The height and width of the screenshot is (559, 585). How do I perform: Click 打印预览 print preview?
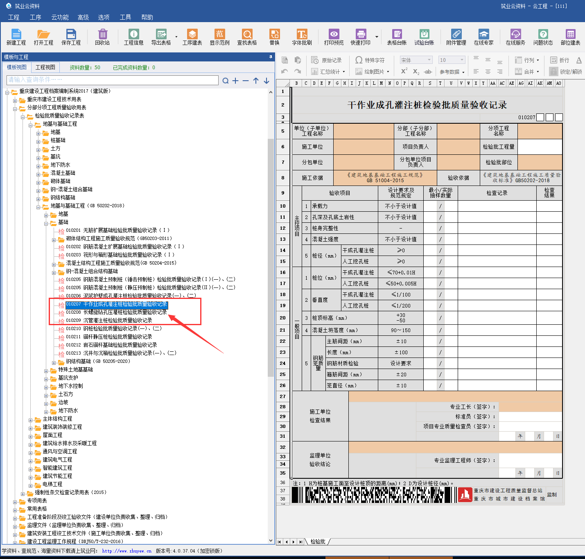click(334, 37)
